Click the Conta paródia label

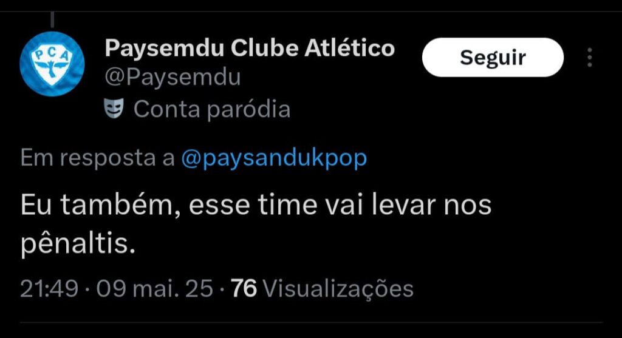[x=212, y=109]
